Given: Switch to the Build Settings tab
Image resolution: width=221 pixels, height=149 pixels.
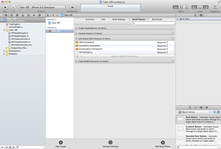Looking at the screenshot, I should [119, 19].
